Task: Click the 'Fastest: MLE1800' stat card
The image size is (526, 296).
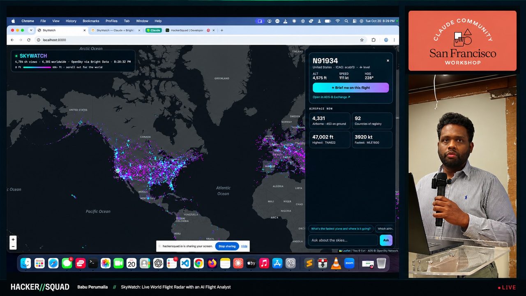Action: [x=372, y=139]
